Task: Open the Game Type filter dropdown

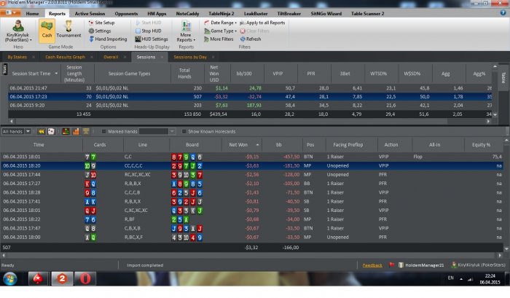Action: coord(220,31)
